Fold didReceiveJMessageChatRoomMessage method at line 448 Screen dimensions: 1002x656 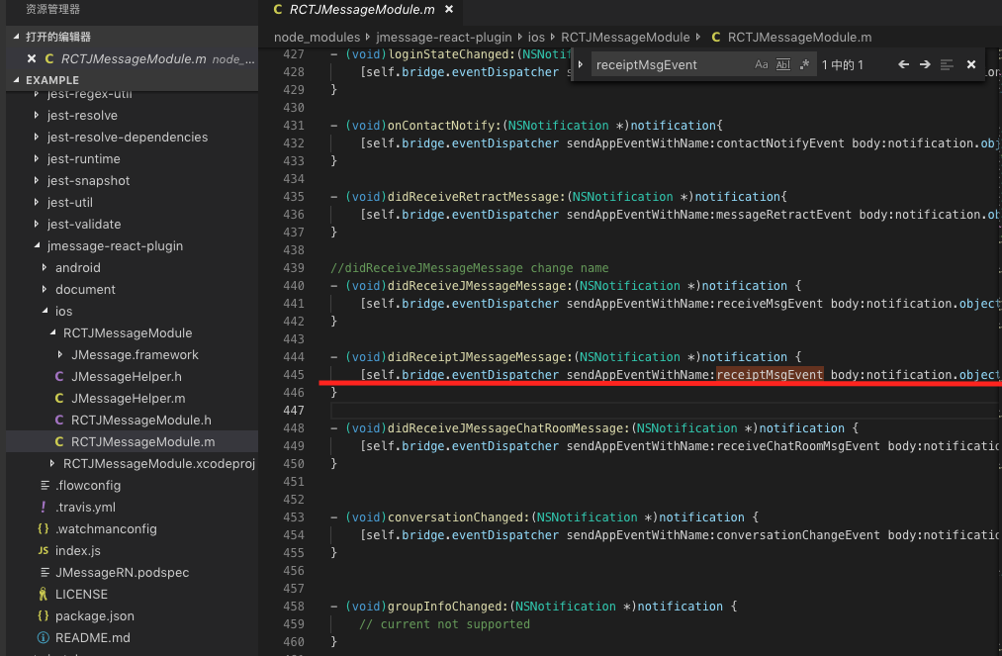pyautogui.click(x=334, y=427)
